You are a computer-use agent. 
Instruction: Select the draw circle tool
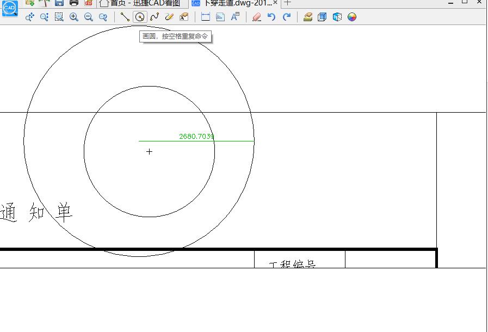(x=140, y=17)
